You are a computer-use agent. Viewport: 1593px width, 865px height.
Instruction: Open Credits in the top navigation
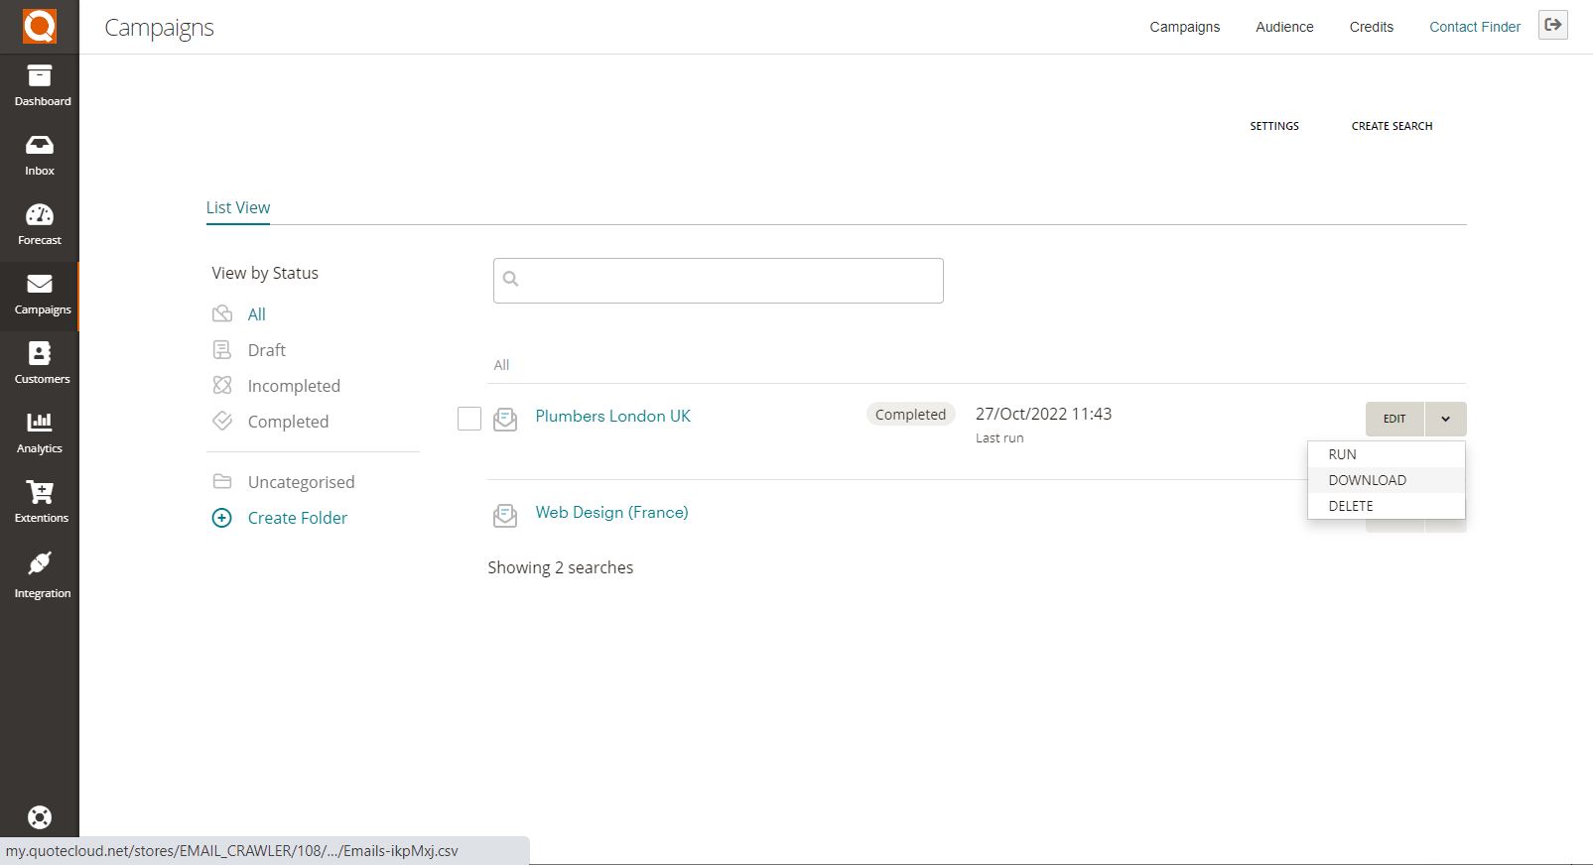tap(1372, 27)
